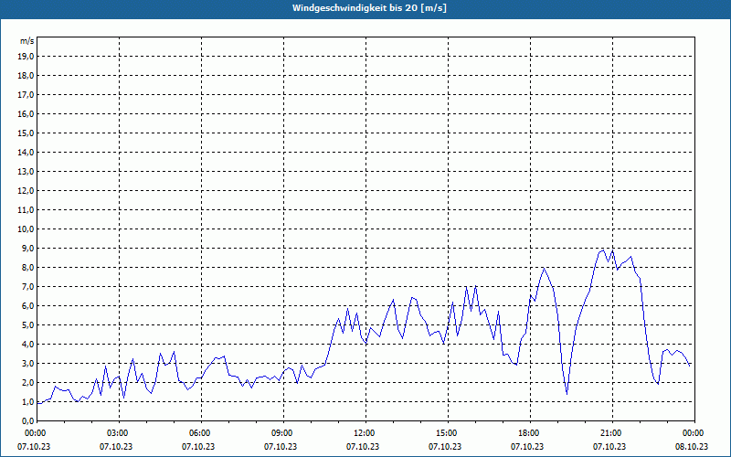This screenshot has width=731, height=457.
Task: Click the '12,0' axis value
Action: pos(26,190)
